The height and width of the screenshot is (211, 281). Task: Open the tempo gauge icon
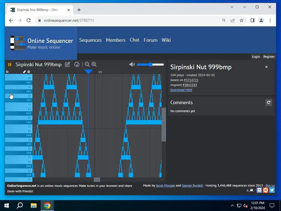coord(77,64)
